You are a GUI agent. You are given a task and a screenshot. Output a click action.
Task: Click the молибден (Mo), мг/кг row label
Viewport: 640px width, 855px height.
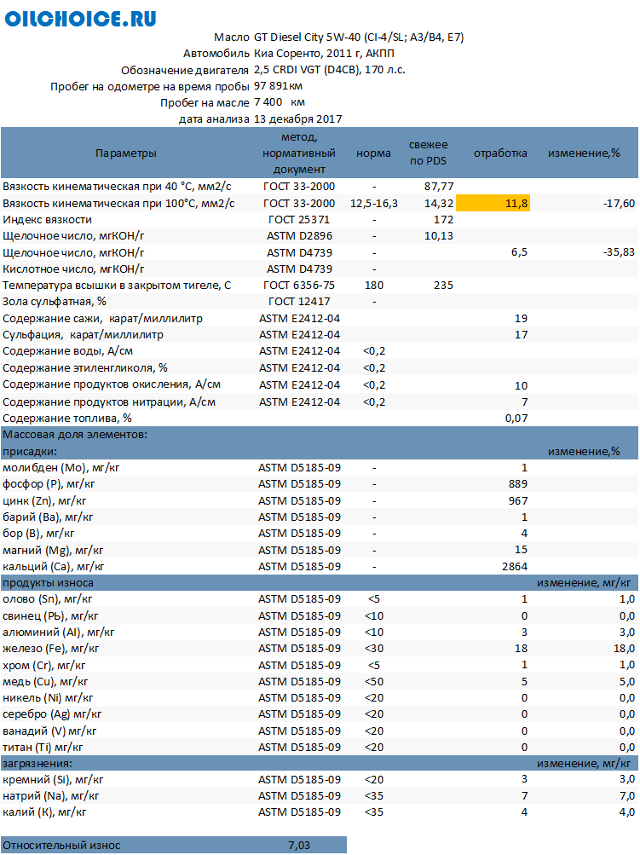pyautogui.click(x=61, y=468)
